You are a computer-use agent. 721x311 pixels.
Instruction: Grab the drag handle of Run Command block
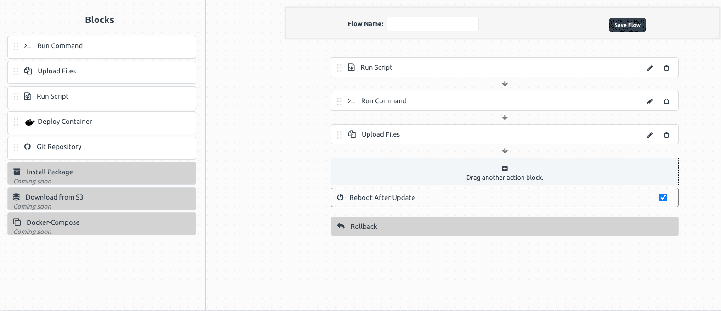(x=16, y=46)
